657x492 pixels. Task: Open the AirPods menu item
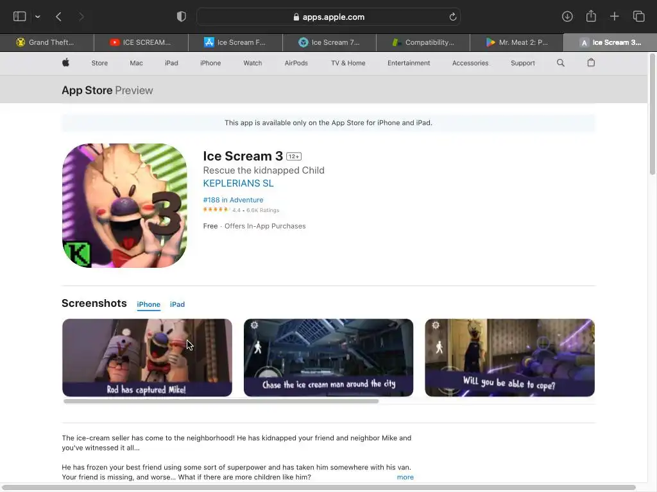click(296, 63)
